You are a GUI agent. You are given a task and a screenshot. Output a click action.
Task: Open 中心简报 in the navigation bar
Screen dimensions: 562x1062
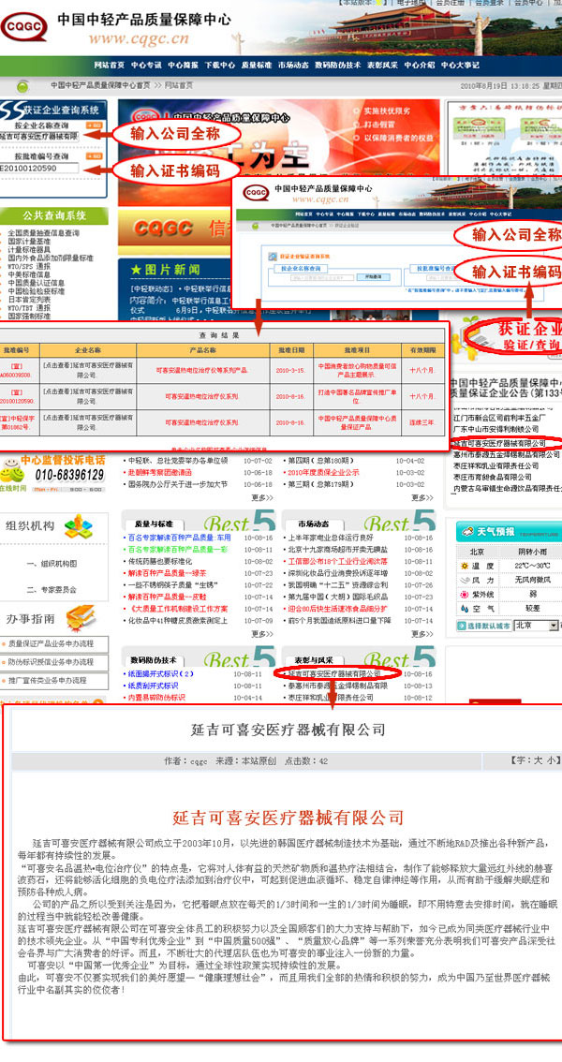pos(183,66)
